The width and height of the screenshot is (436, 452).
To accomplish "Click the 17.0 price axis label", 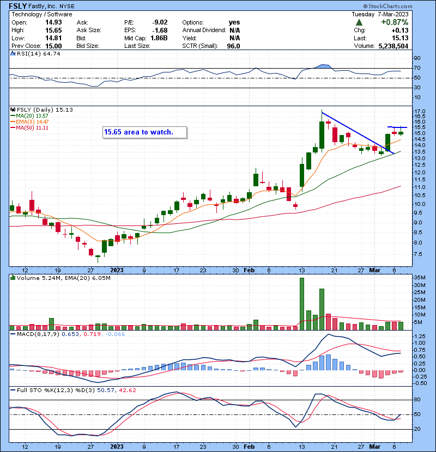I will tap(420, 112).
